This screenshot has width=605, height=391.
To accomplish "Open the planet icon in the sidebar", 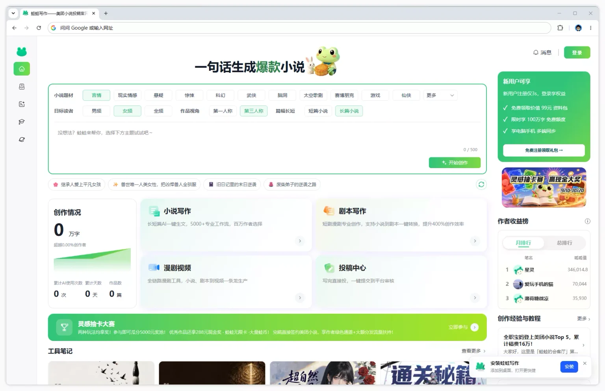I will (x=22, y=139).
